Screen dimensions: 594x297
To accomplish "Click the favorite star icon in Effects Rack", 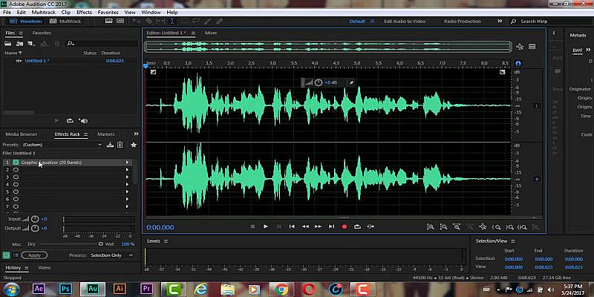I will (134, 145).
